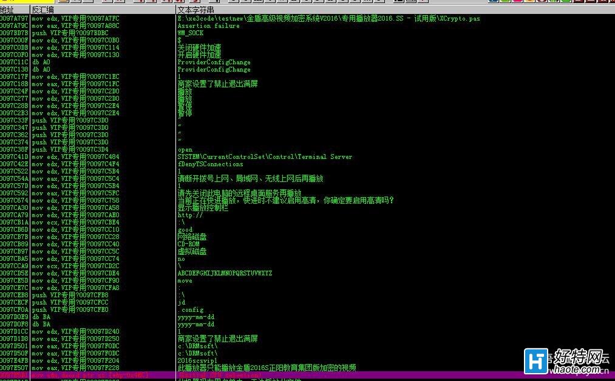The width and height of the screenshot is (615, 381).
Task: Select the WM_SOCK string
Action: pyautogui.click(x=190, y=33)
